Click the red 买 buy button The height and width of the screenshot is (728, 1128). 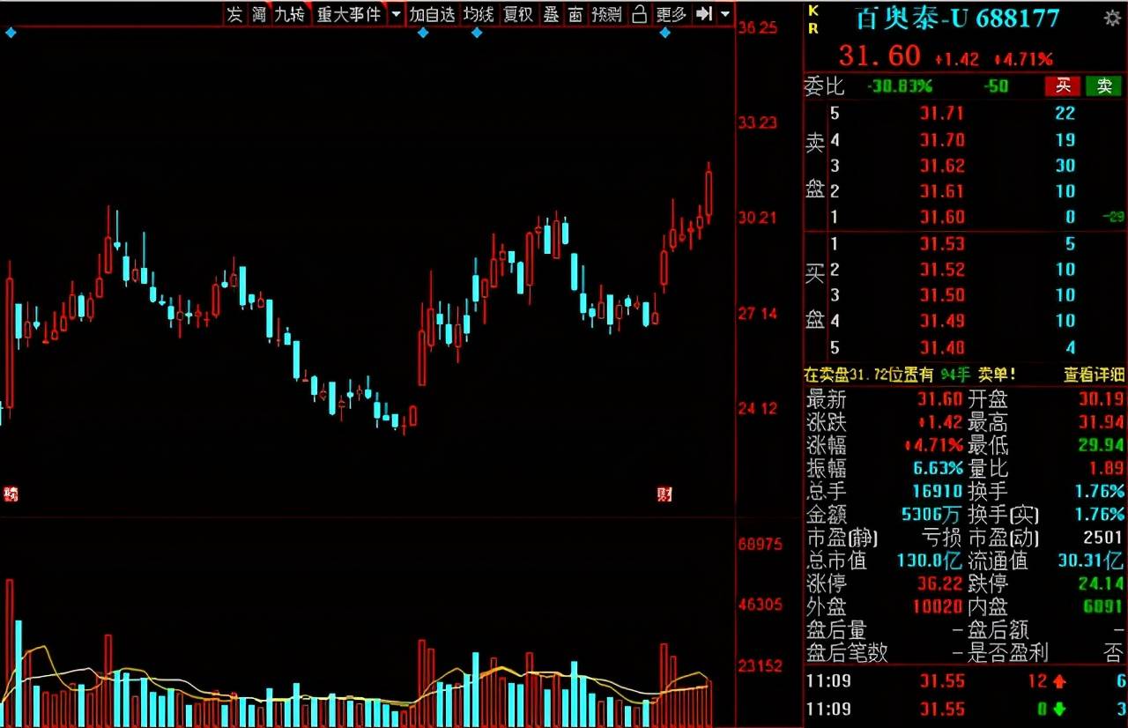pos(1063,85)
